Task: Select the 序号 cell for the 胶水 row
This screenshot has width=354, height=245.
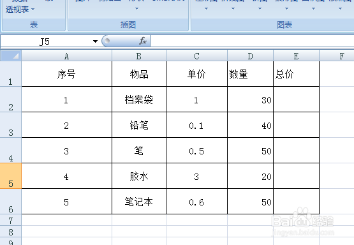Action: click(x=66, y=176)
